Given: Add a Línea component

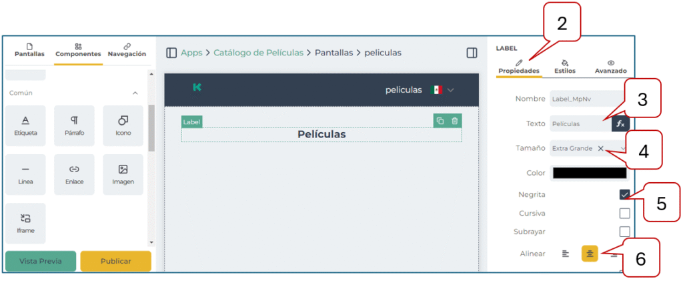Looking at the screenshot, I should tap(25, 174).
